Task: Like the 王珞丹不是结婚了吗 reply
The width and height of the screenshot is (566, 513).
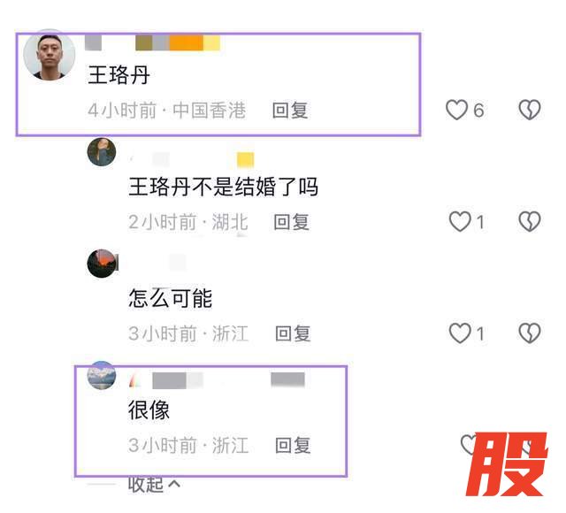Action: (460, 221)
